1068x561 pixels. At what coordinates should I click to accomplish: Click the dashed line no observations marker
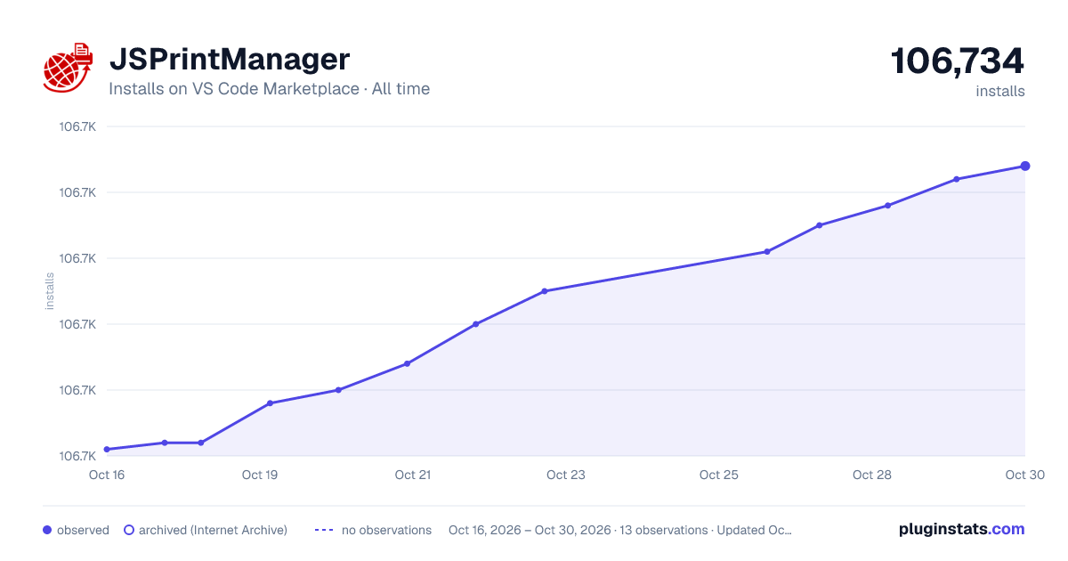pyautogui.click(x=324, y=530)
